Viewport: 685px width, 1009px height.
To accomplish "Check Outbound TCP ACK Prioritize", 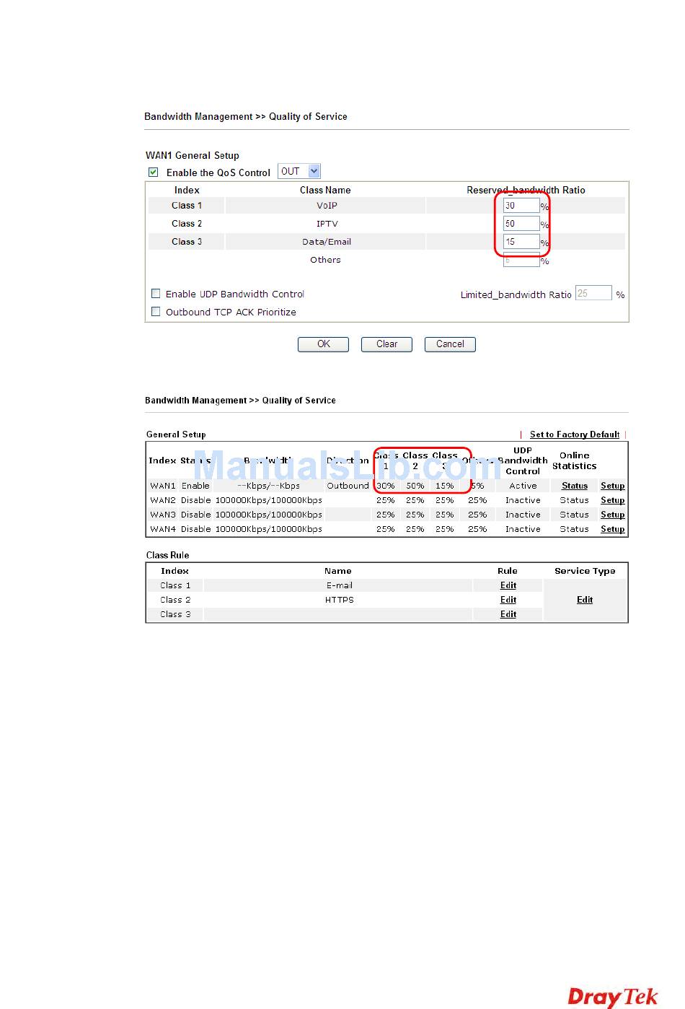I will pyautogui.click(x=156, y=312).
